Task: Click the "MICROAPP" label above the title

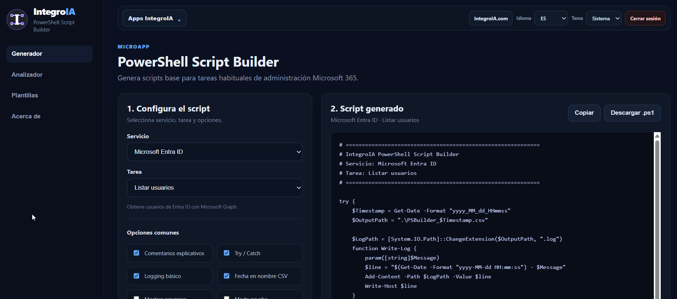Action: pyautogui.click(x=133, y=47)
